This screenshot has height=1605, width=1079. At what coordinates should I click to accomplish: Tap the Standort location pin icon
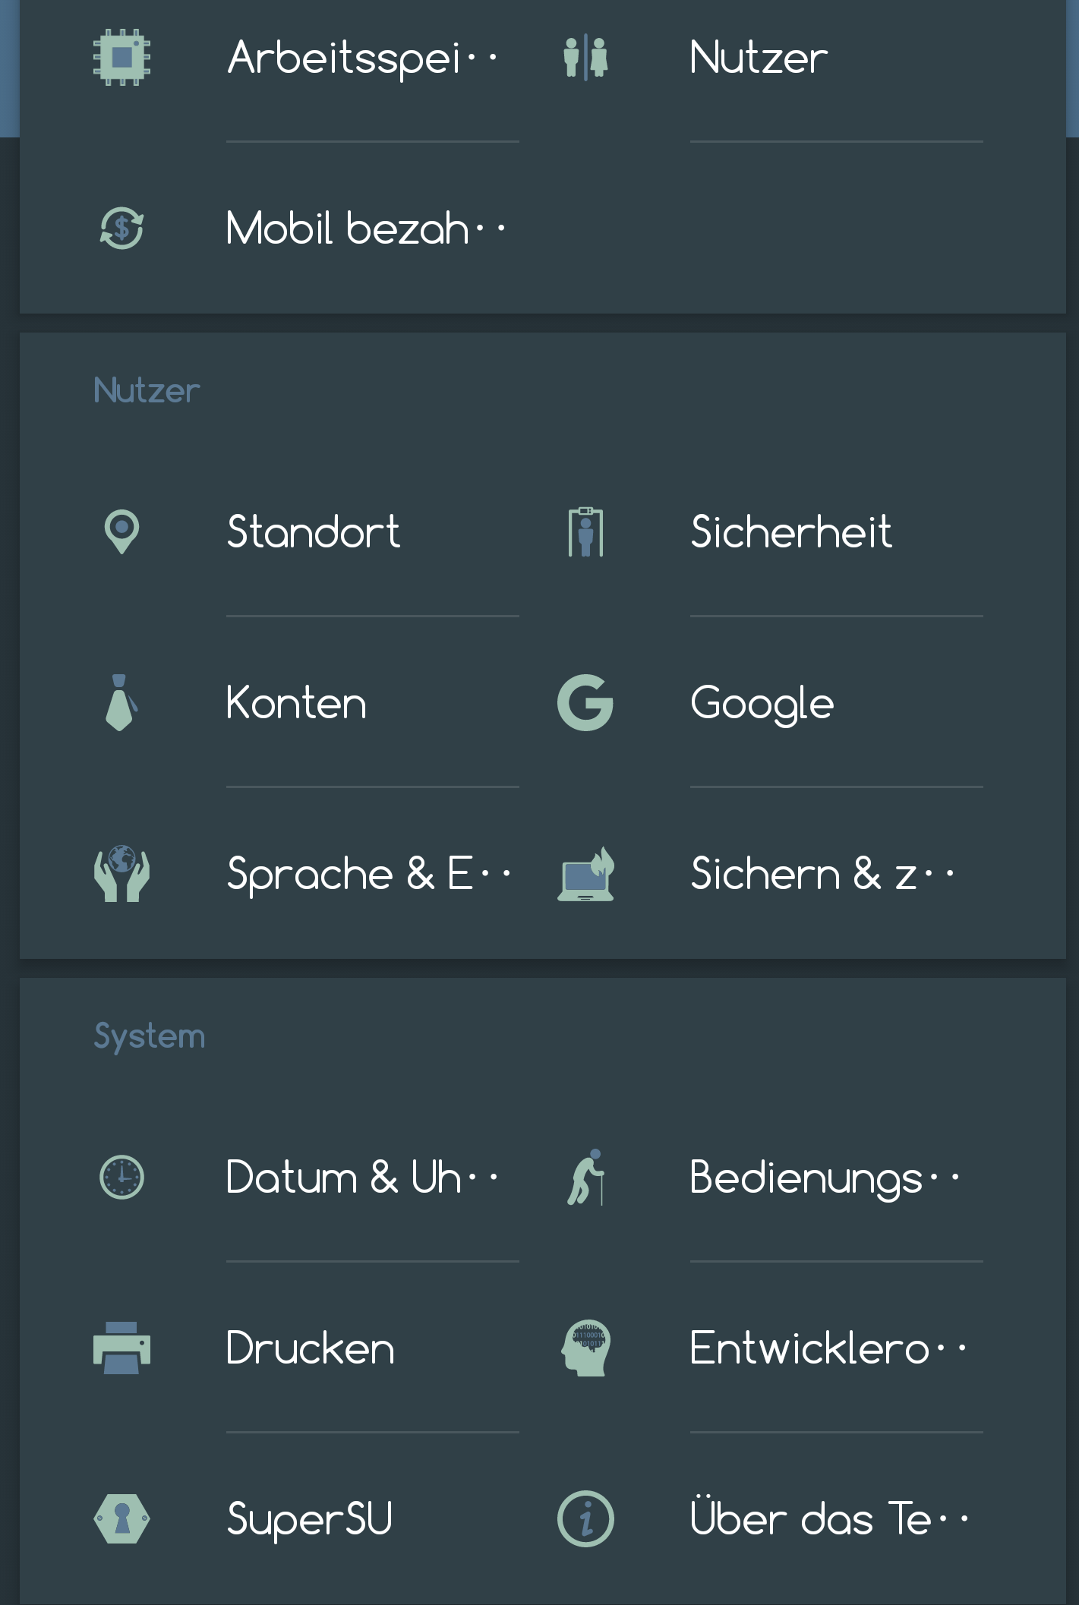pos(121,531)
